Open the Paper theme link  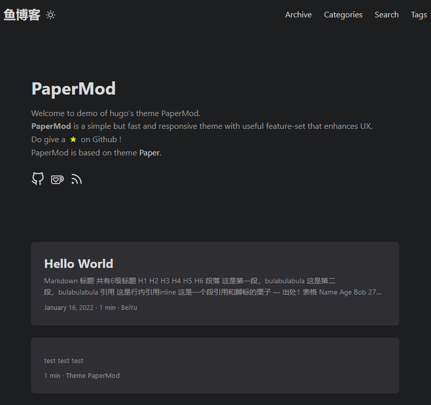[149, 152]
